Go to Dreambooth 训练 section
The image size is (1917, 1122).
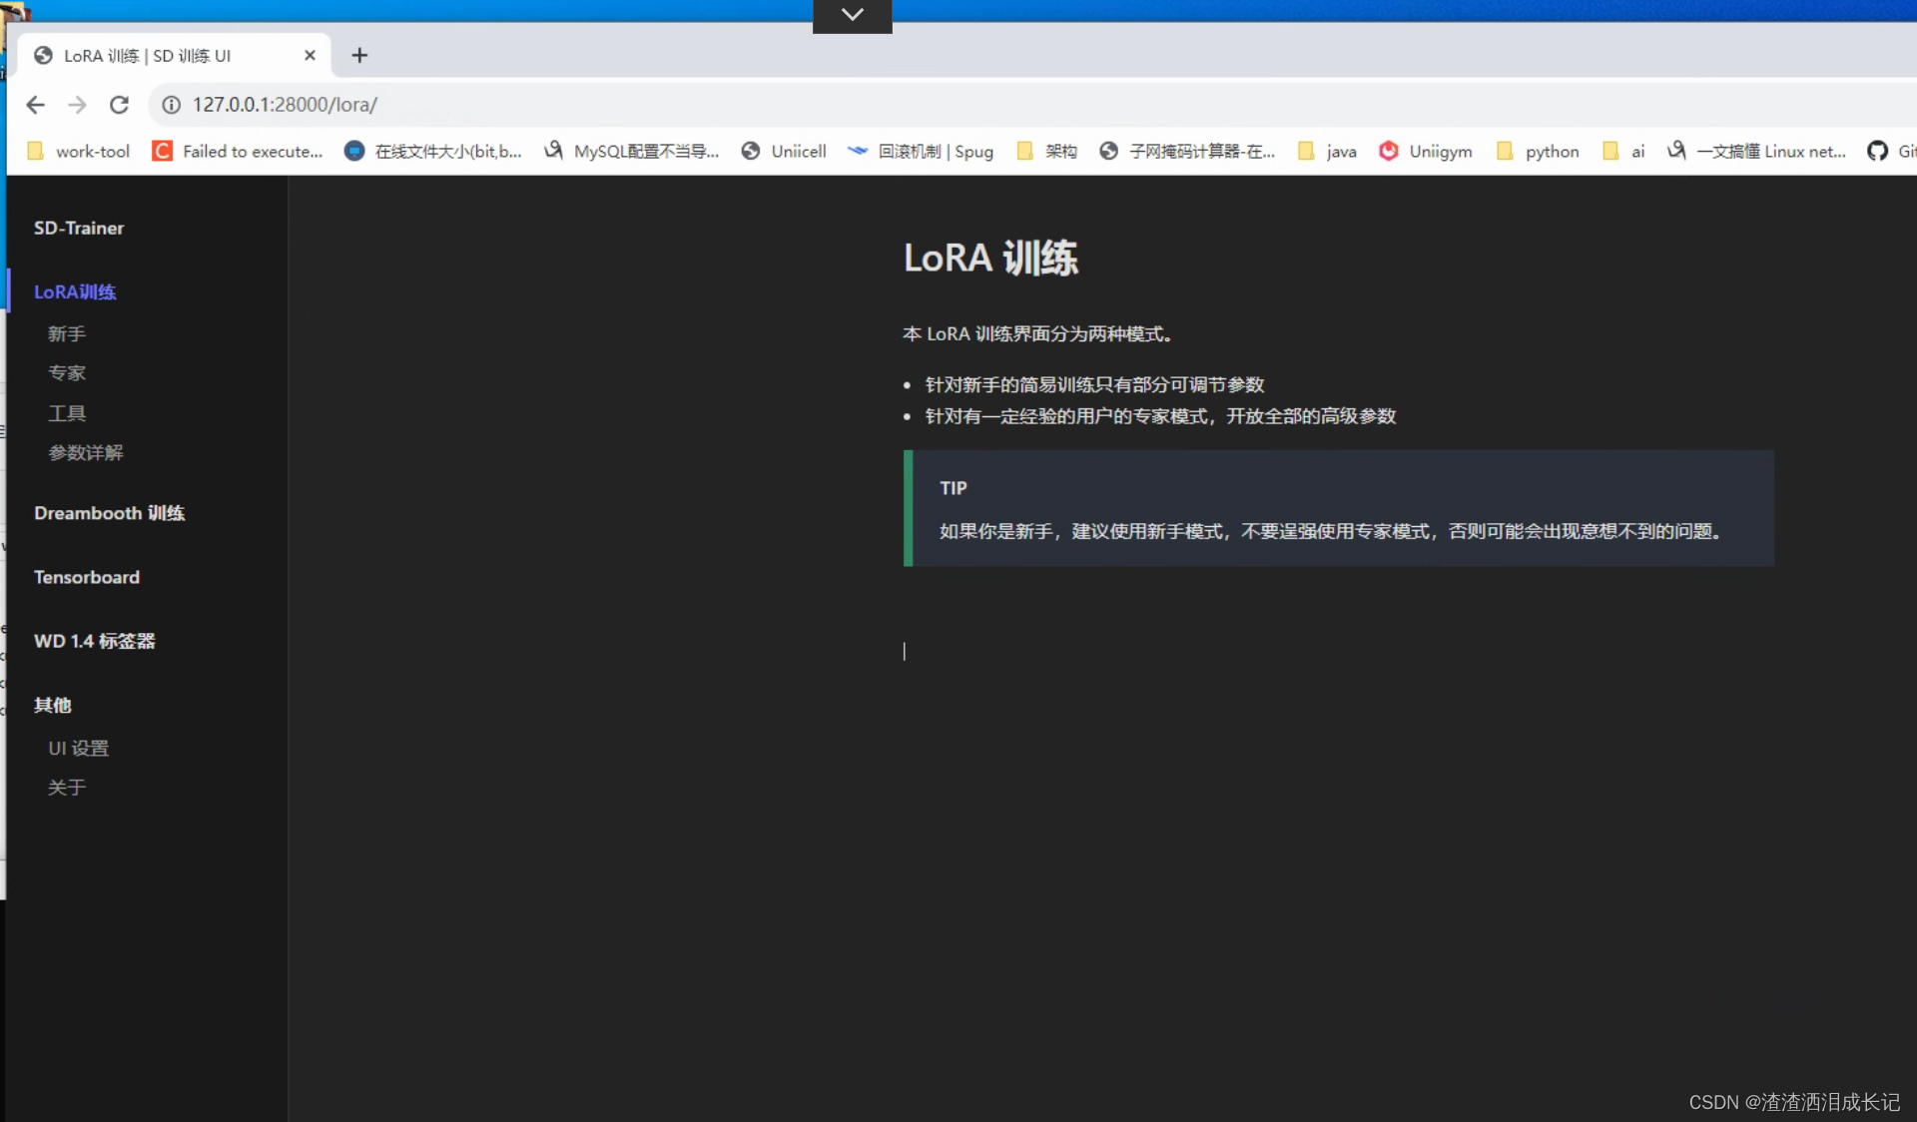point(109,513)
